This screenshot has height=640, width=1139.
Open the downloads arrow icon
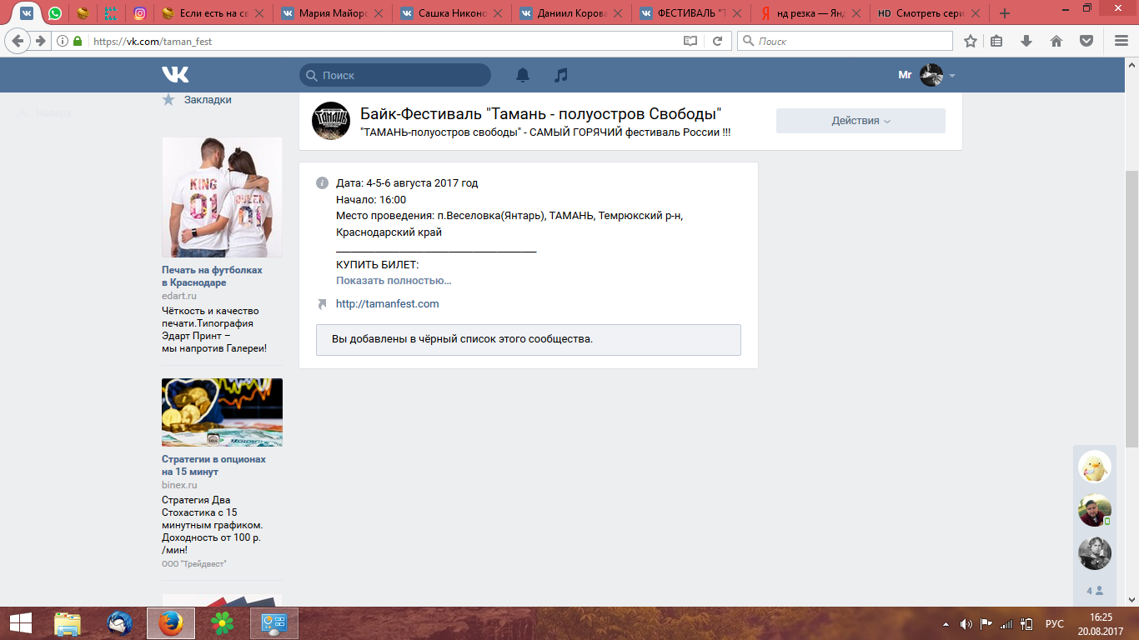pos(1026,41)
